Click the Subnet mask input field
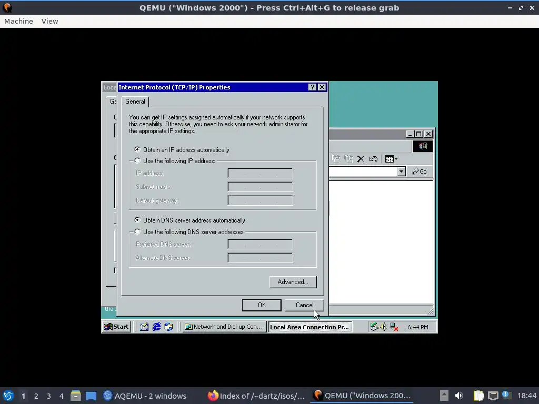The height and width of the screenshot is (404, 539). (260, 187)
